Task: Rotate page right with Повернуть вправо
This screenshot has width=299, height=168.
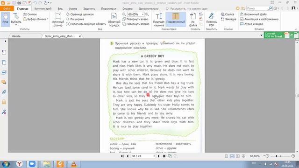Action: coord(136,24)
